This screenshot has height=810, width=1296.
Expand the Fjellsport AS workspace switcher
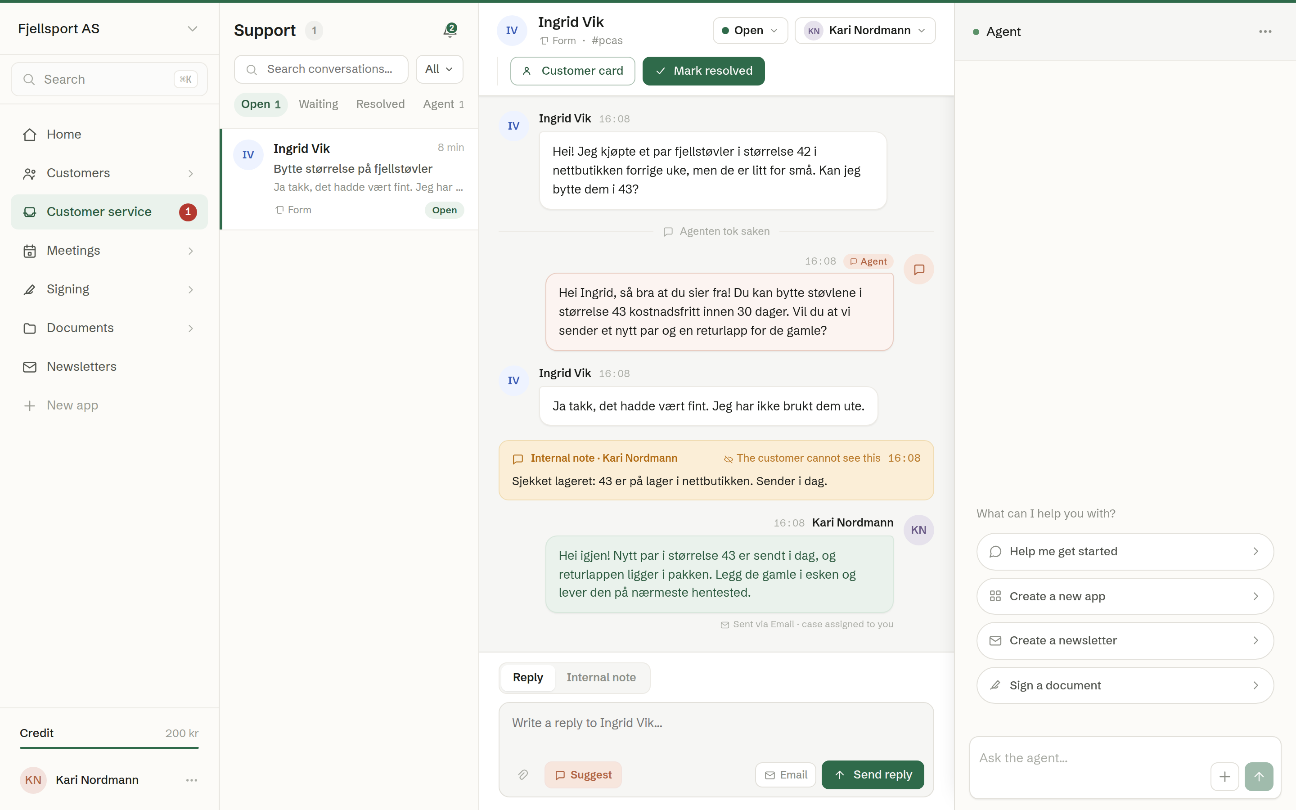point(109,29)
